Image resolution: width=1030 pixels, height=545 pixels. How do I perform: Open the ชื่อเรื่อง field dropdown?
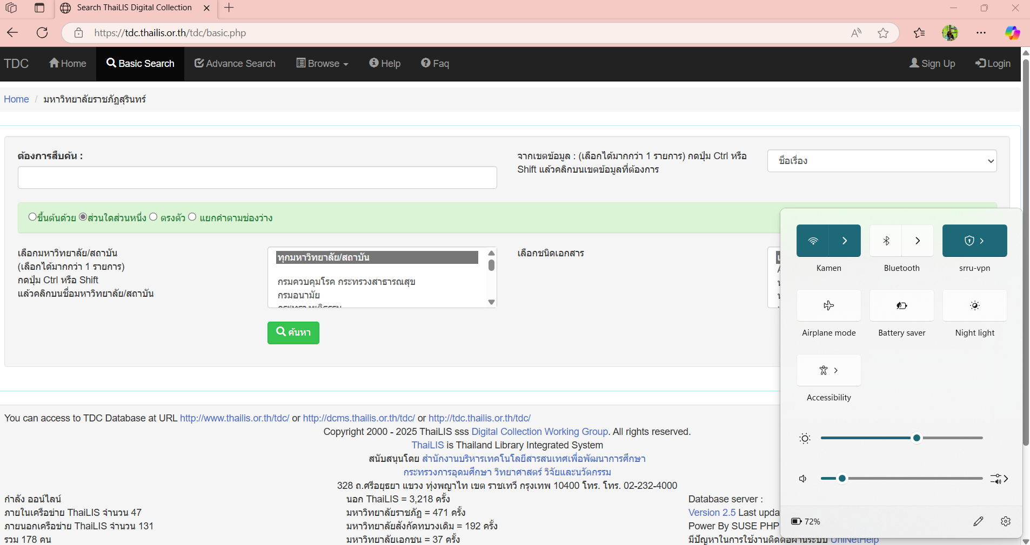[x=882, y=161]
